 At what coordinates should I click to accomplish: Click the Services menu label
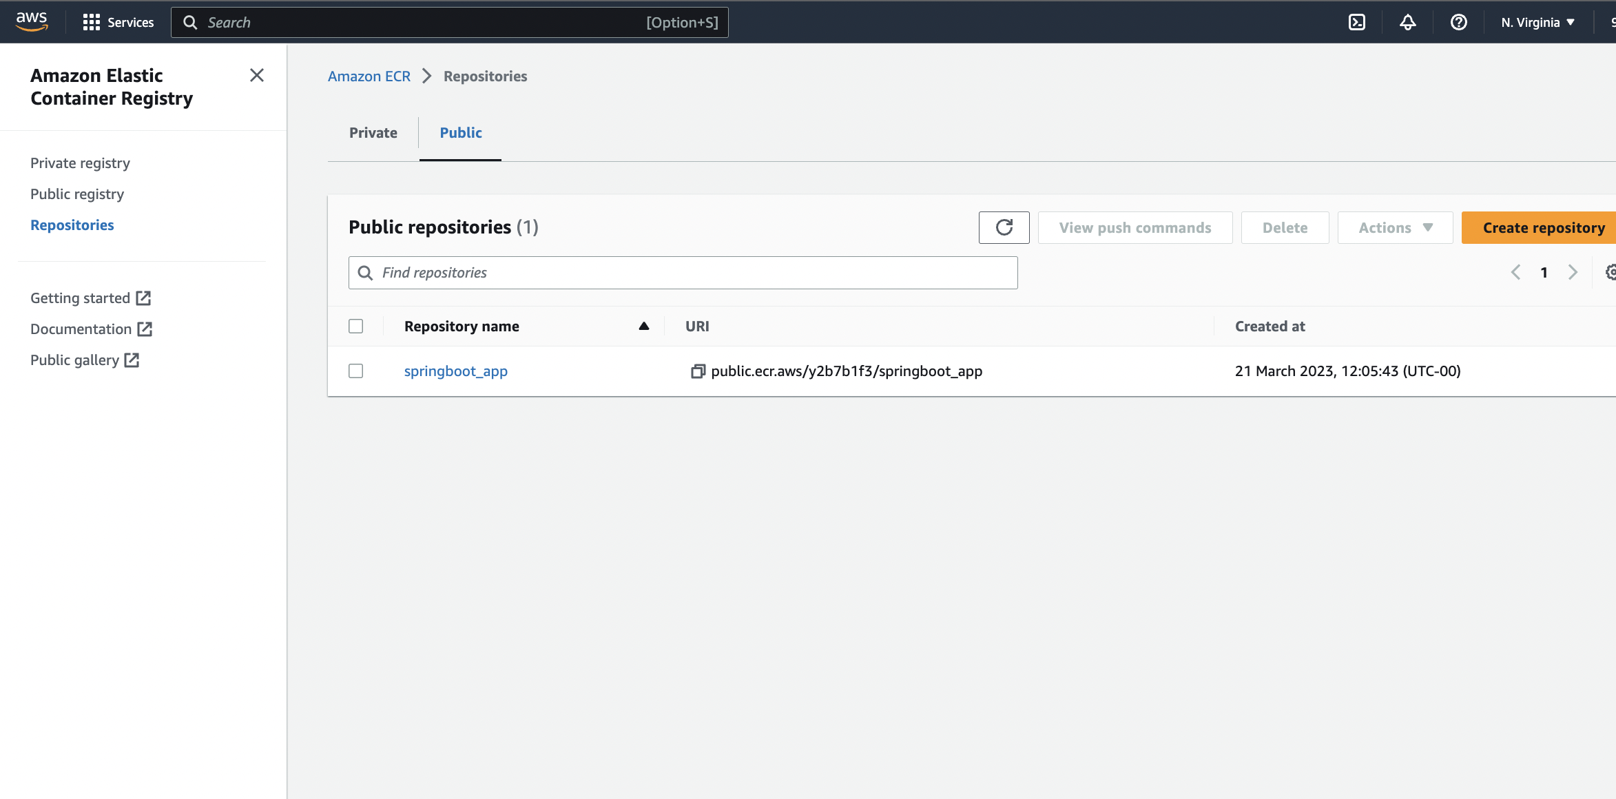tap(131, 23)
